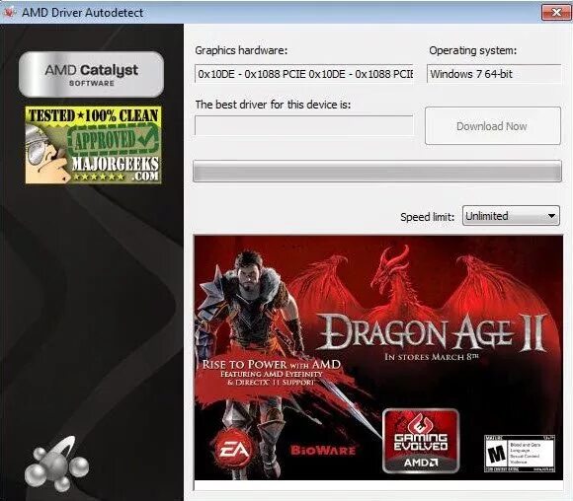Click the EA logo in the banner
This screenshot has width=573, height=501.
coord(234,450)
